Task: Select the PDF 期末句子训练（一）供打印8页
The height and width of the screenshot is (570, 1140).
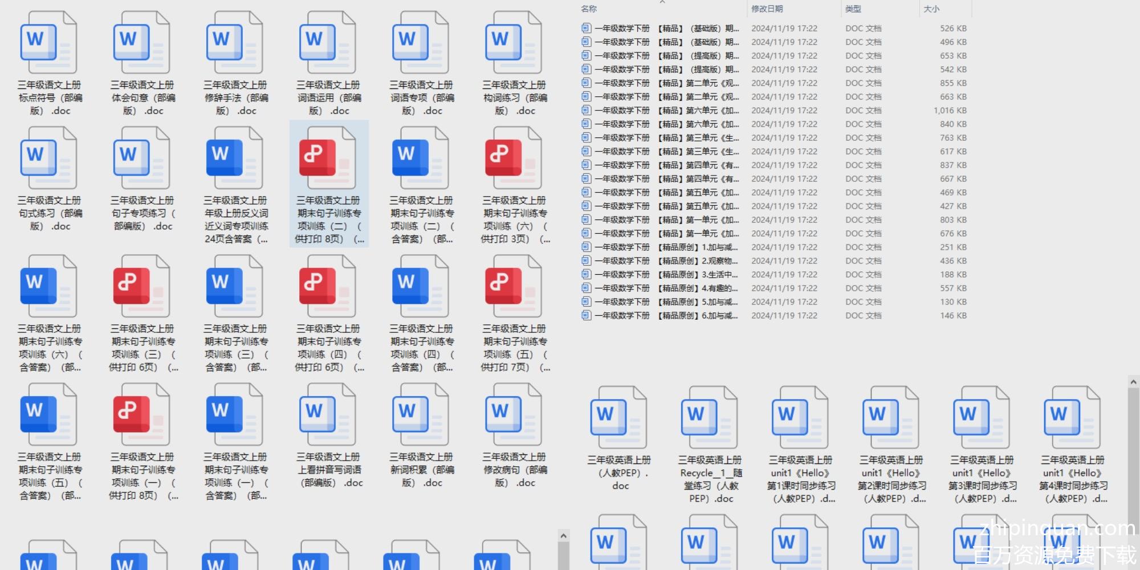Action: tap(141, 416)
